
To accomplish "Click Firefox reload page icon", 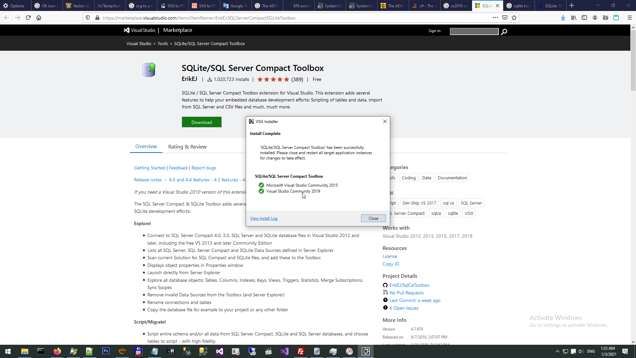I will click(x=28, y=18).
